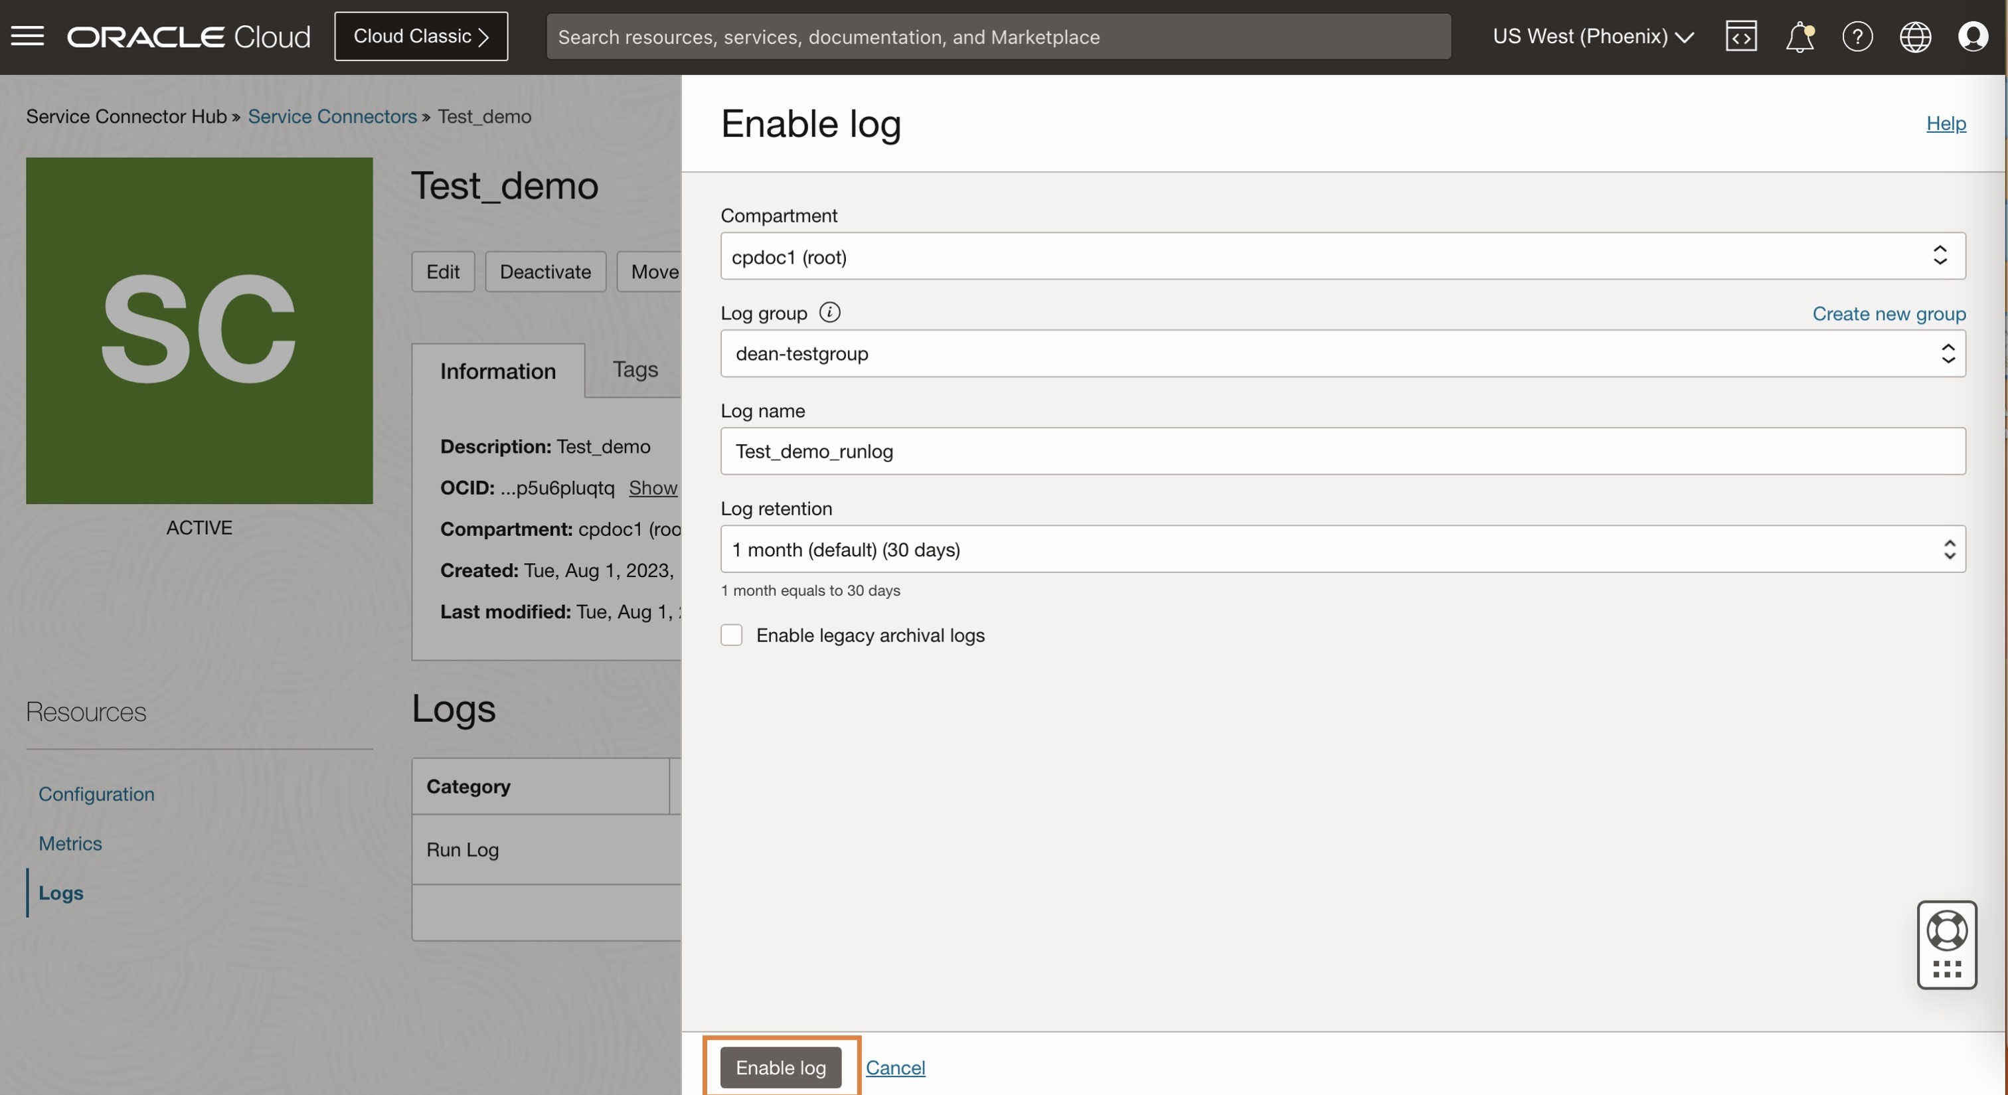Enable legacy archival logs
This screenshot has width=2008, height=1095.
(731, 635)
